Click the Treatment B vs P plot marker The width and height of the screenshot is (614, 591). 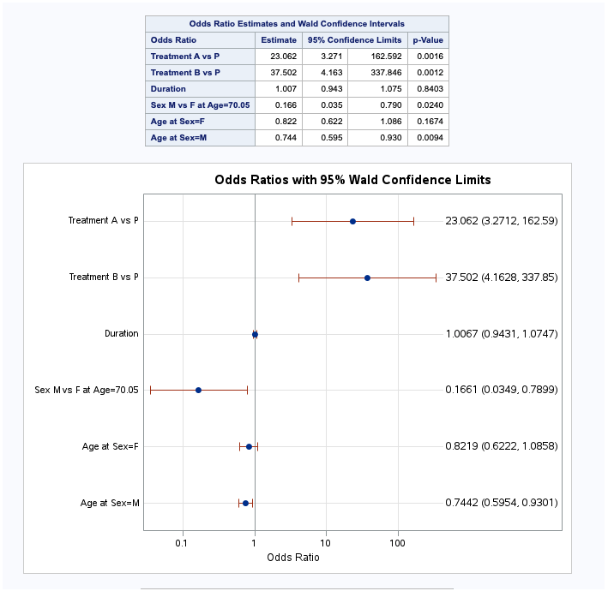click(367, 278)
